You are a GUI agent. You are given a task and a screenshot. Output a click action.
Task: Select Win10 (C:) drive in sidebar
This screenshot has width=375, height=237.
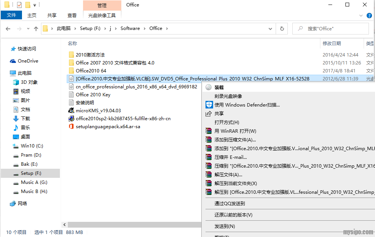[x=32, y=146]
